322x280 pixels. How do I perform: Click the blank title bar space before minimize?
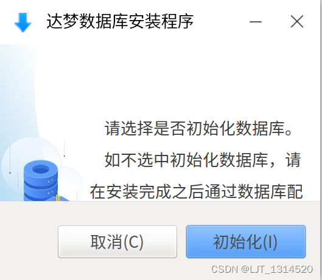click(221, 21)
